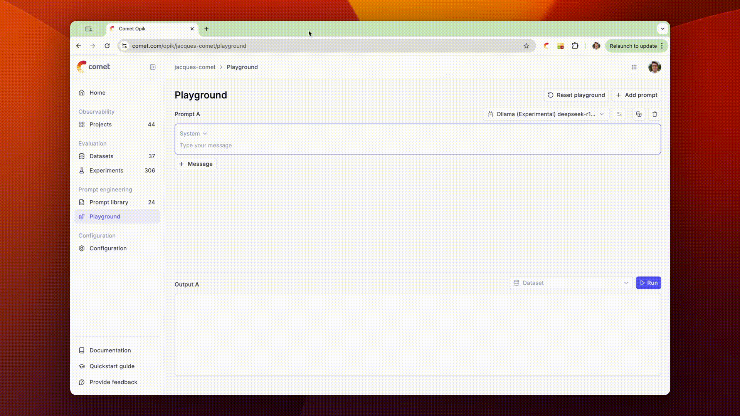Open the Dataset dropdown
The image size is (740, 416).
(571, 283)
